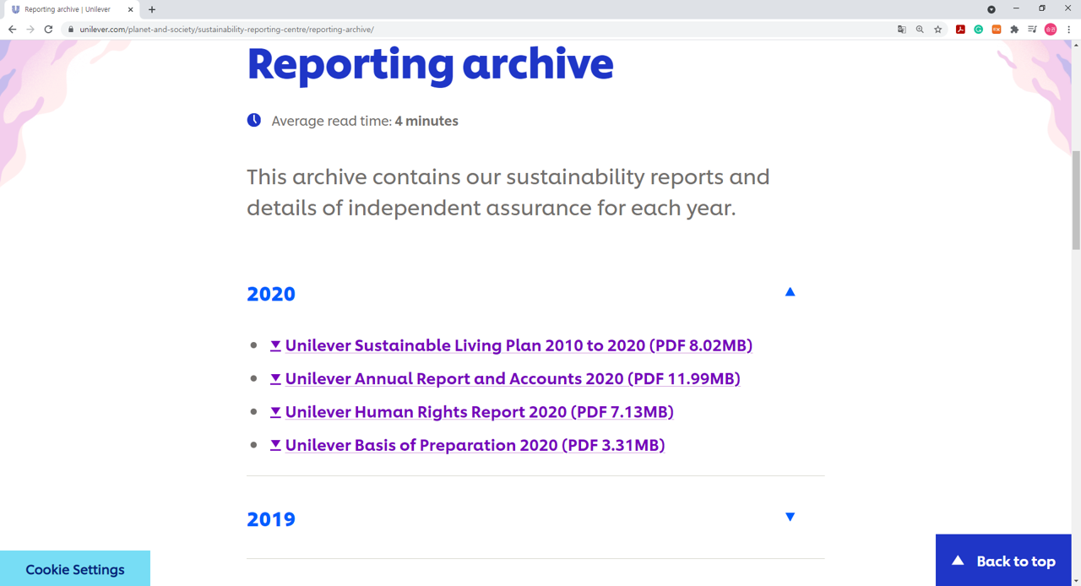Bookmark this page with the star icon
Image resolution: width=1081 pixels, height=586 pixels.
(x=937, y=30)
